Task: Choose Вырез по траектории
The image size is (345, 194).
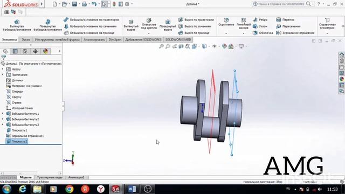Action: coord(196,20)
